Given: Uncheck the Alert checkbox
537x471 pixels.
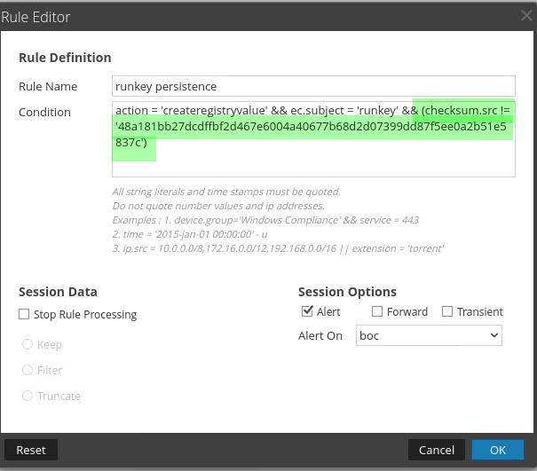Looking at the screenshot, I should 307,311.
